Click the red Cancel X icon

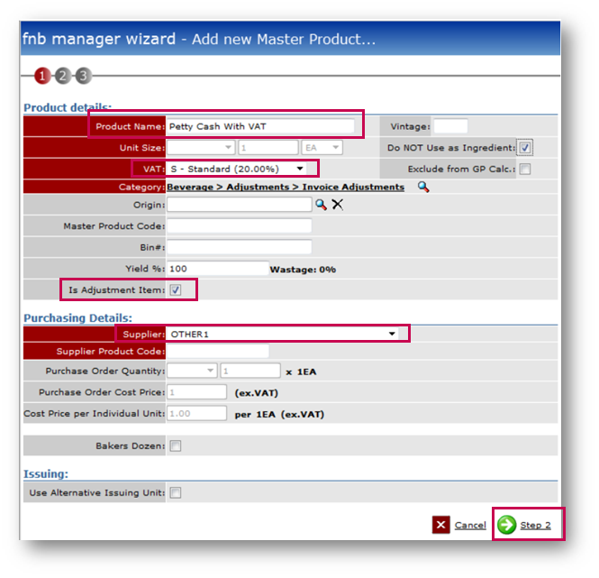440,525
